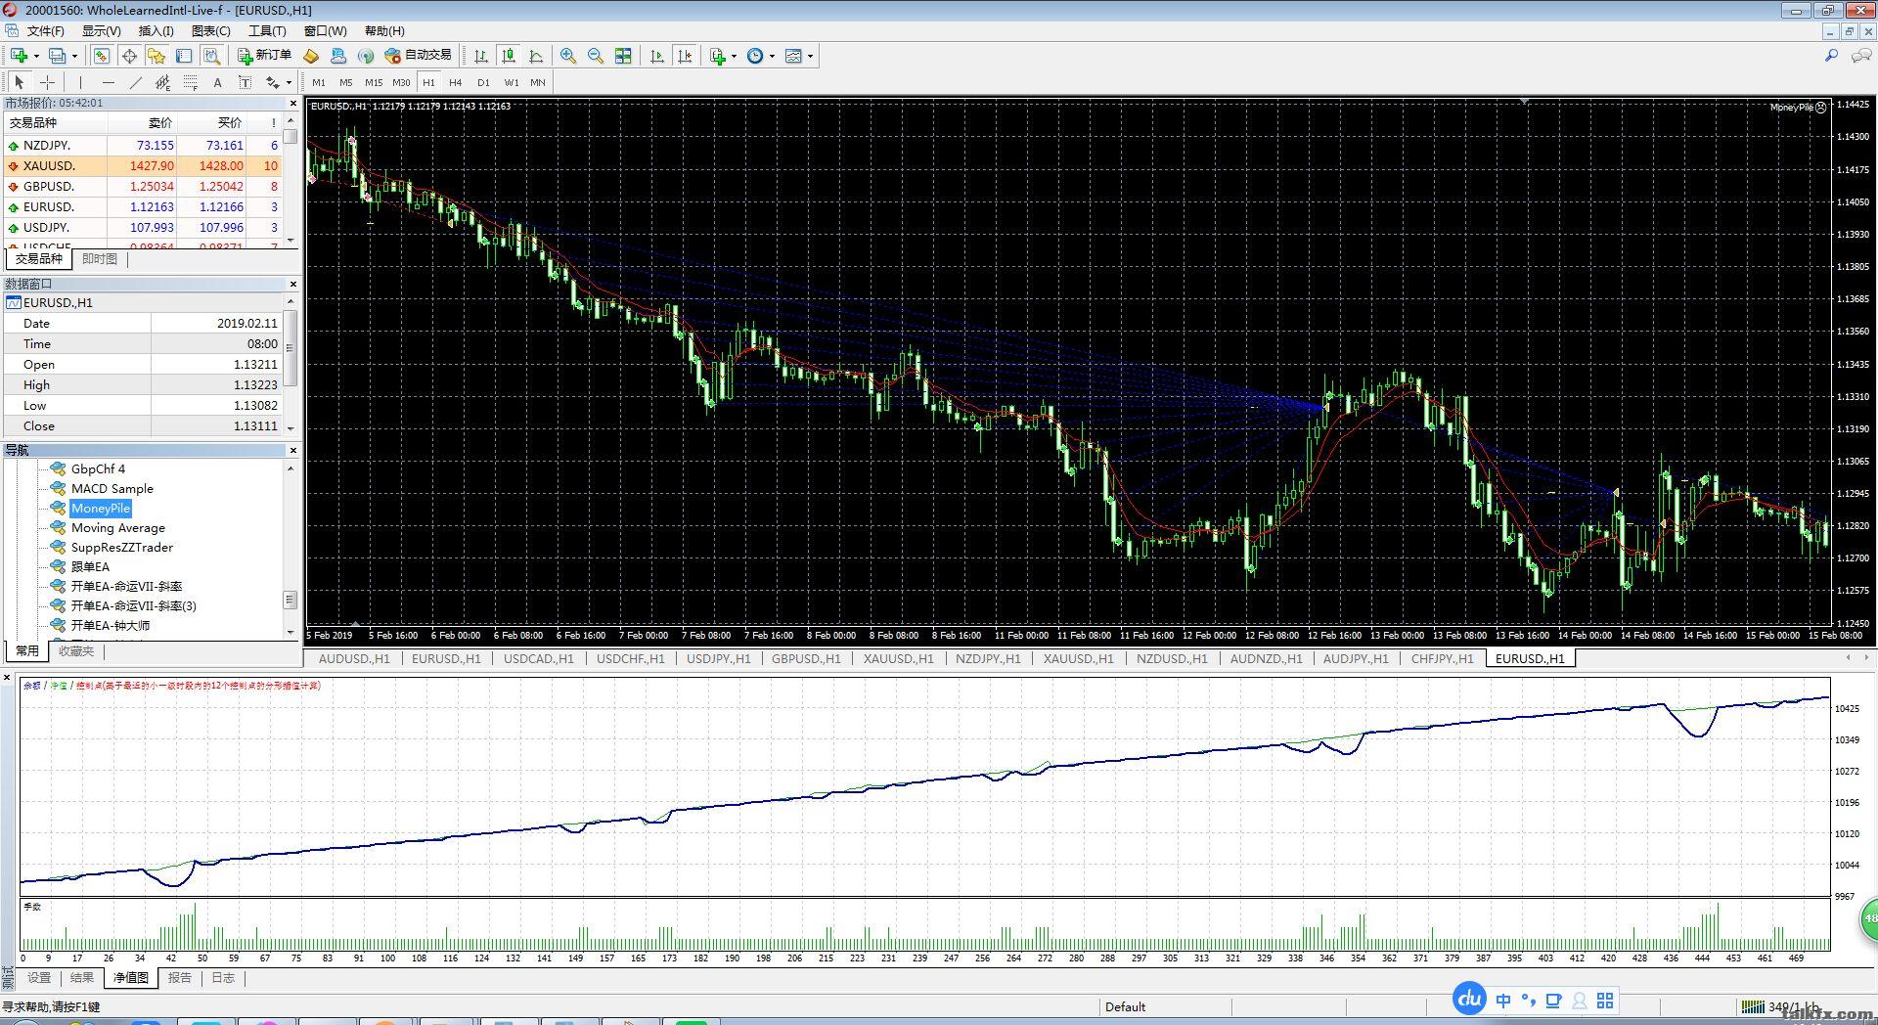Switch timeframe to M15

coord(374,82)
